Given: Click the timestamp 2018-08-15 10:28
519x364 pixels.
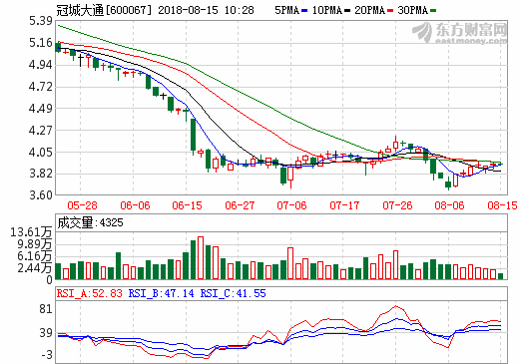Looking at the screenshot, I should tap(206, 10).
